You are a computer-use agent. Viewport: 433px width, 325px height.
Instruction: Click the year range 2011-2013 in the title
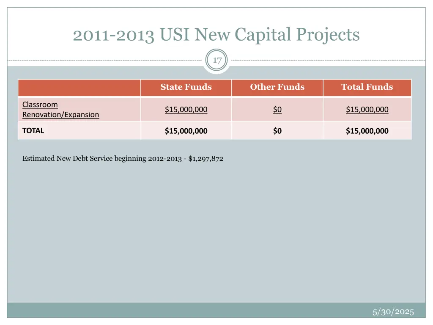tap(113, 35)
